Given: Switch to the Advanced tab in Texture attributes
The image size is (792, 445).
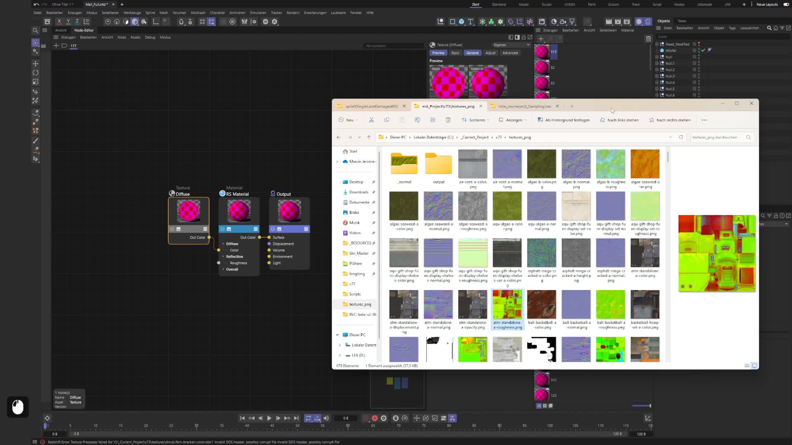Looking at the screenshot, I should (510, 53).
